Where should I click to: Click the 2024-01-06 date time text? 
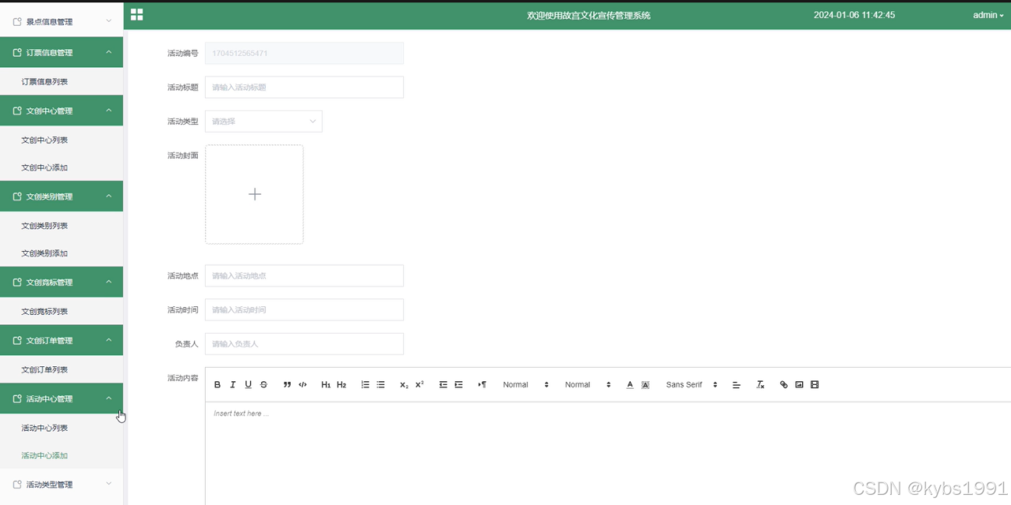[854, 15]
